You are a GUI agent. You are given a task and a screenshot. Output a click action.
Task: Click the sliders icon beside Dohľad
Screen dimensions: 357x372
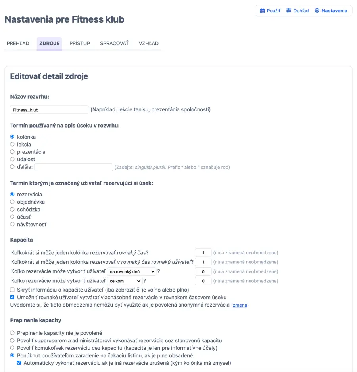pos(289,11)
